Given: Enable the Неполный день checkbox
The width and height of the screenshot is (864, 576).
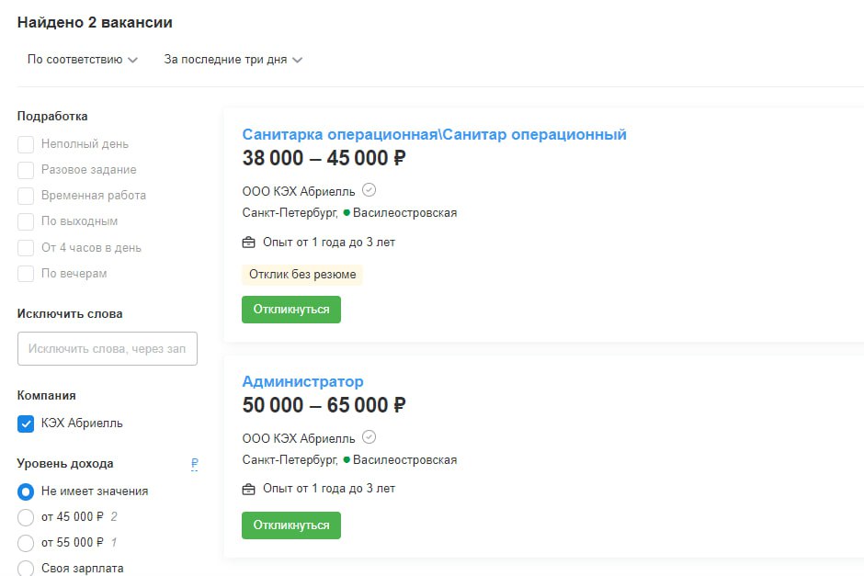Looking at the screenshot, I should [x=26, y=144].
